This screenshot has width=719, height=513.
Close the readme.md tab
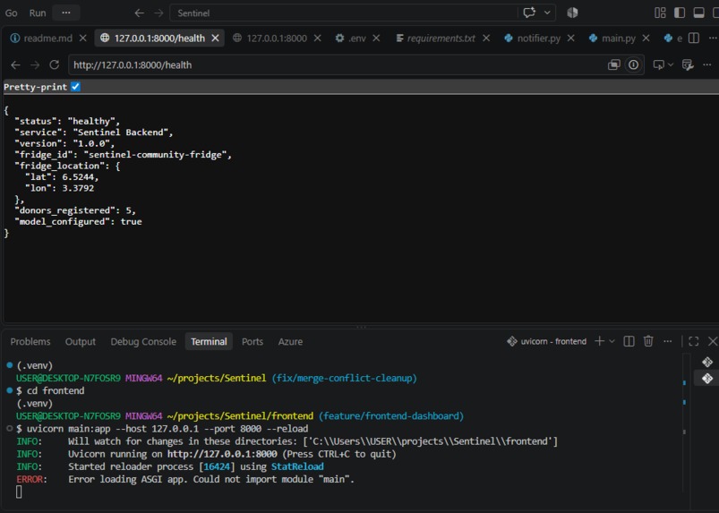pyautogui.click(x=83, y=38)
